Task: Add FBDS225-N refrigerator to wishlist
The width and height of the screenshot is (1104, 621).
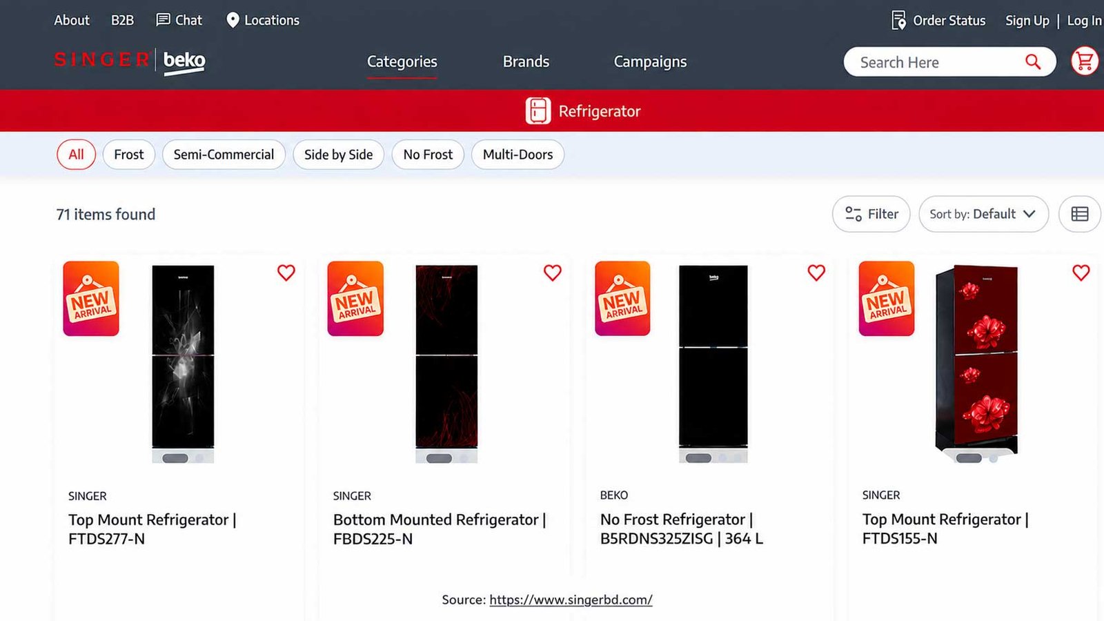Action: click(x=553, y=273)
